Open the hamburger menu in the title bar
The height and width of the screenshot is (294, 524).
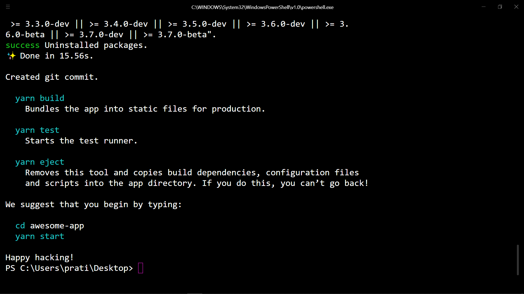click(x=8, y=7)
